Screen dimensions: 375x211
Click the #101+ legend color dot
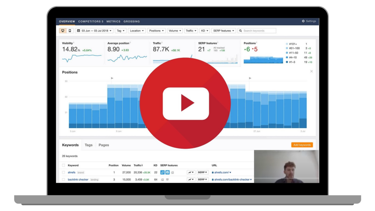tap(287, 44)
